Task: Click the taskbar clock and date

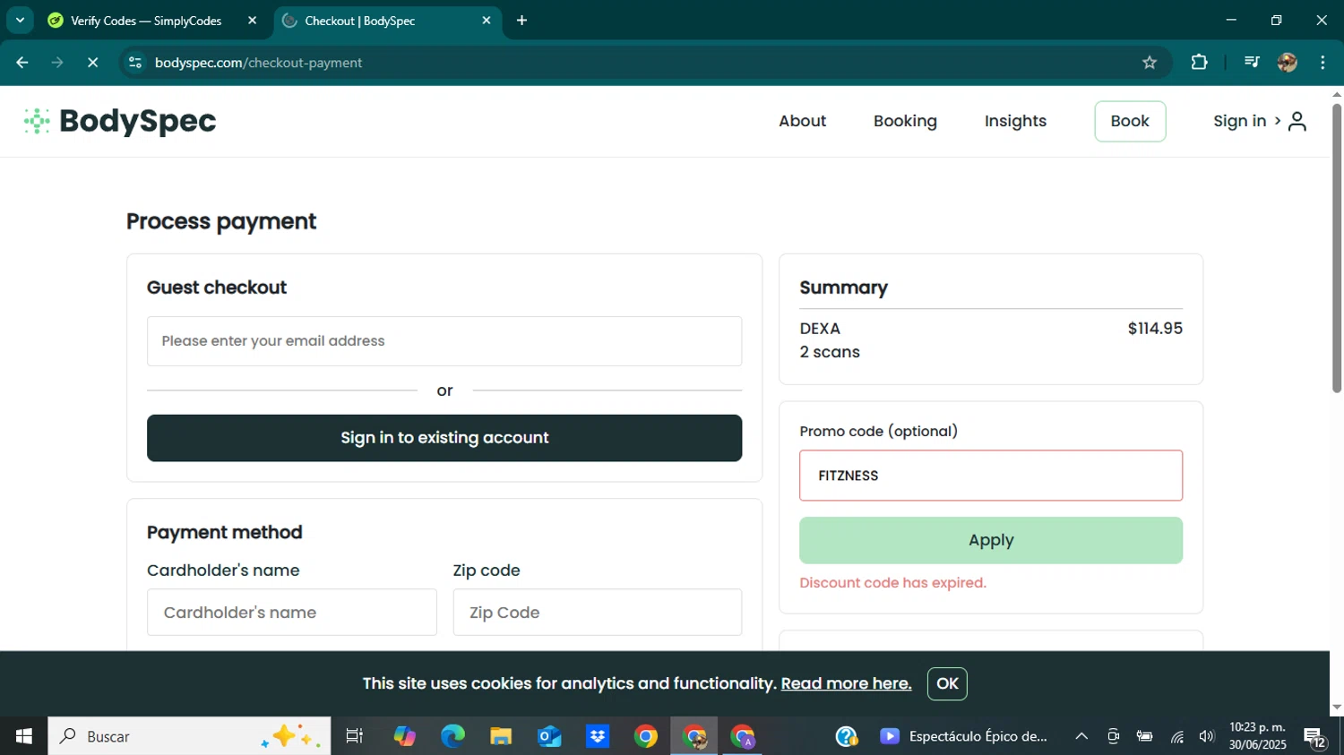Action: (1257, 736)
